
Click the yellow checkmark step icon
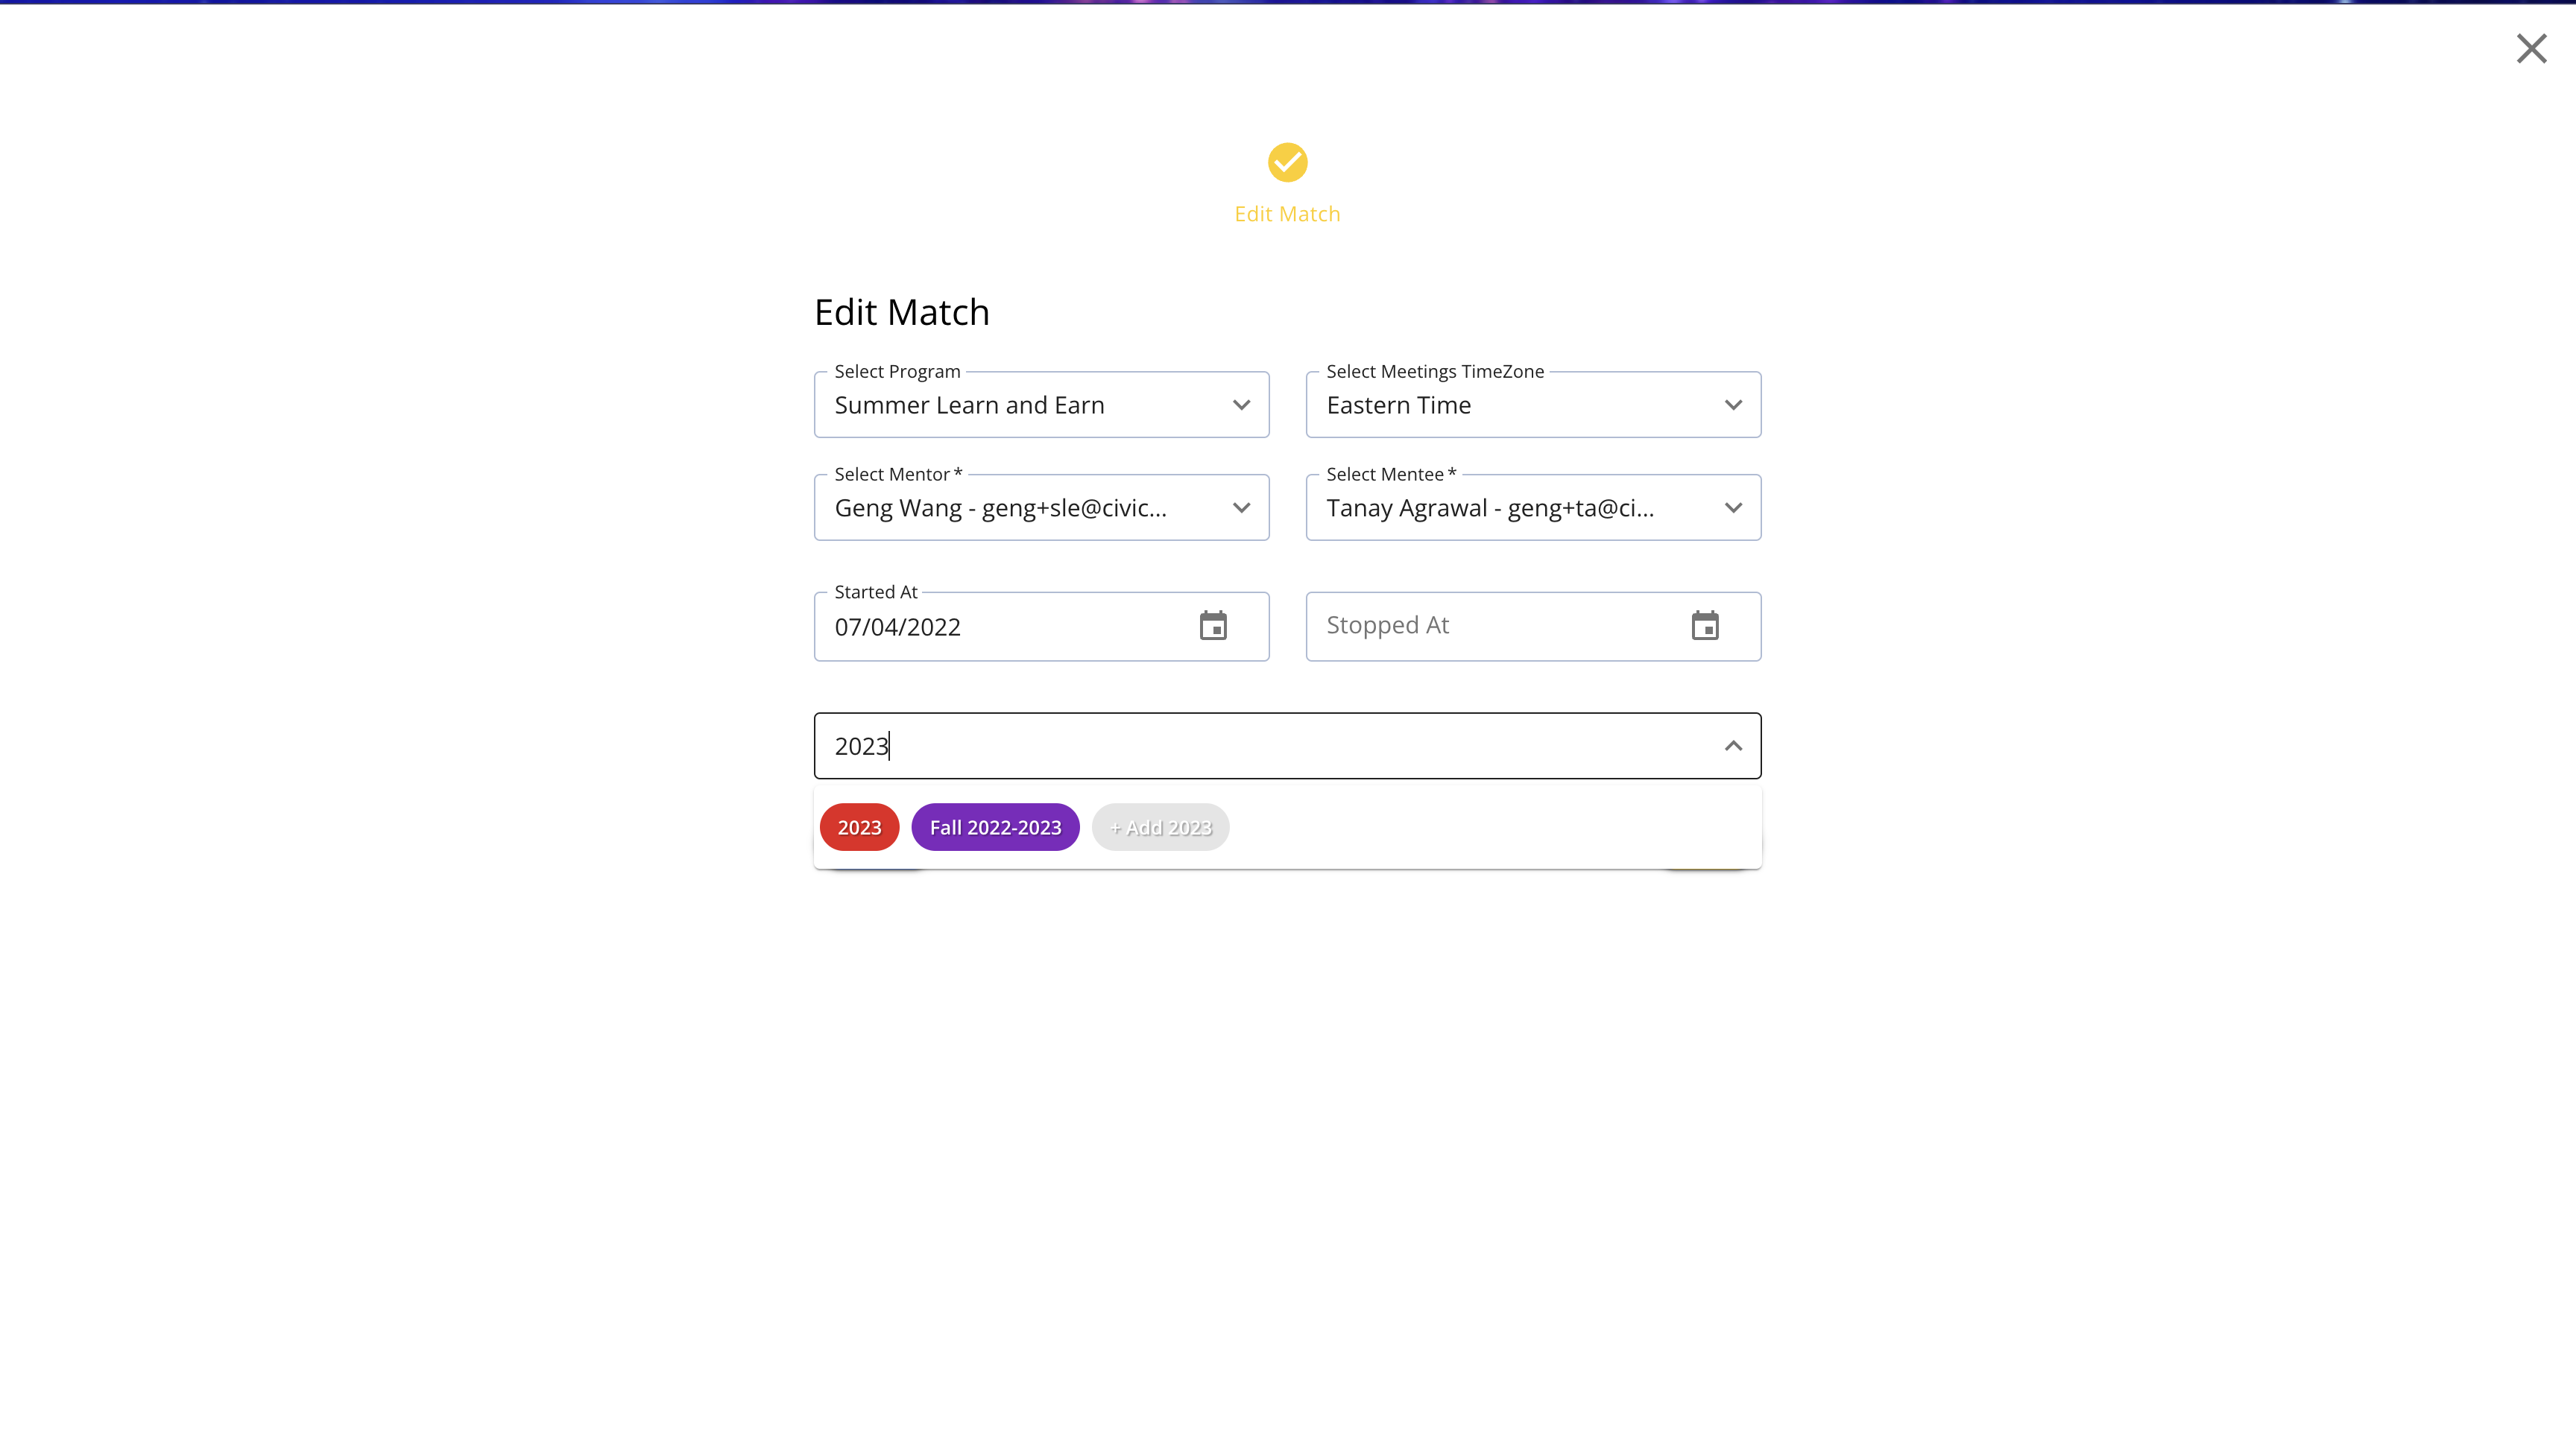(1287, 162)
